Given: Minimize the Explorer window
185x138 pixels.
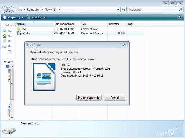Looking at the screenshot, I should pyautogui.click(x=166, y=4).
